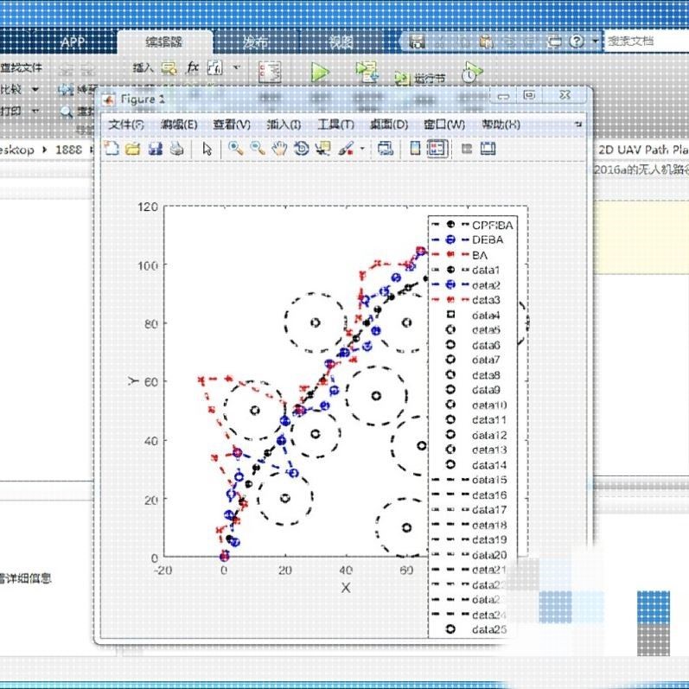Viewport: 689px width, 689px height.
Task: Click the CPFIBA legend entry
Action: pos(473,225)
